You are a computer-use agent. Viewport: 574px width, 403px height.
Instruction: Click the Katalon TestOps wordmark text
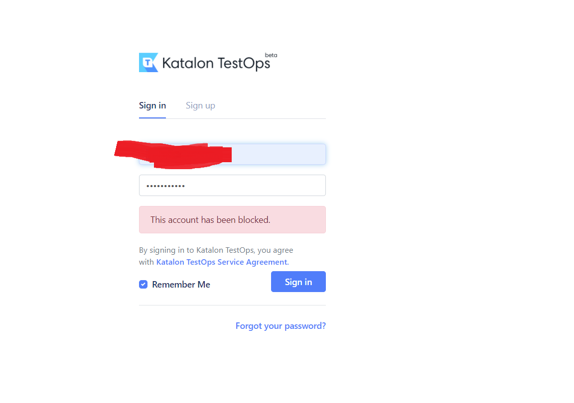point(216,63)
